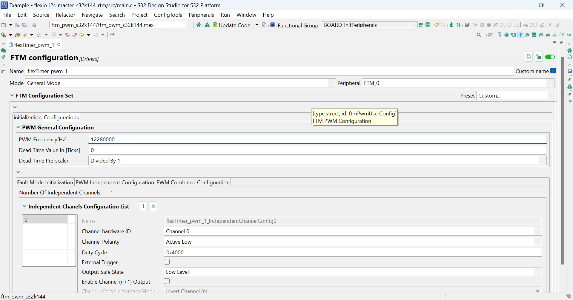The height and width of the screenshot is (300, 573).
Task: Click the save icon in toolbar
Action: [18, 25]
